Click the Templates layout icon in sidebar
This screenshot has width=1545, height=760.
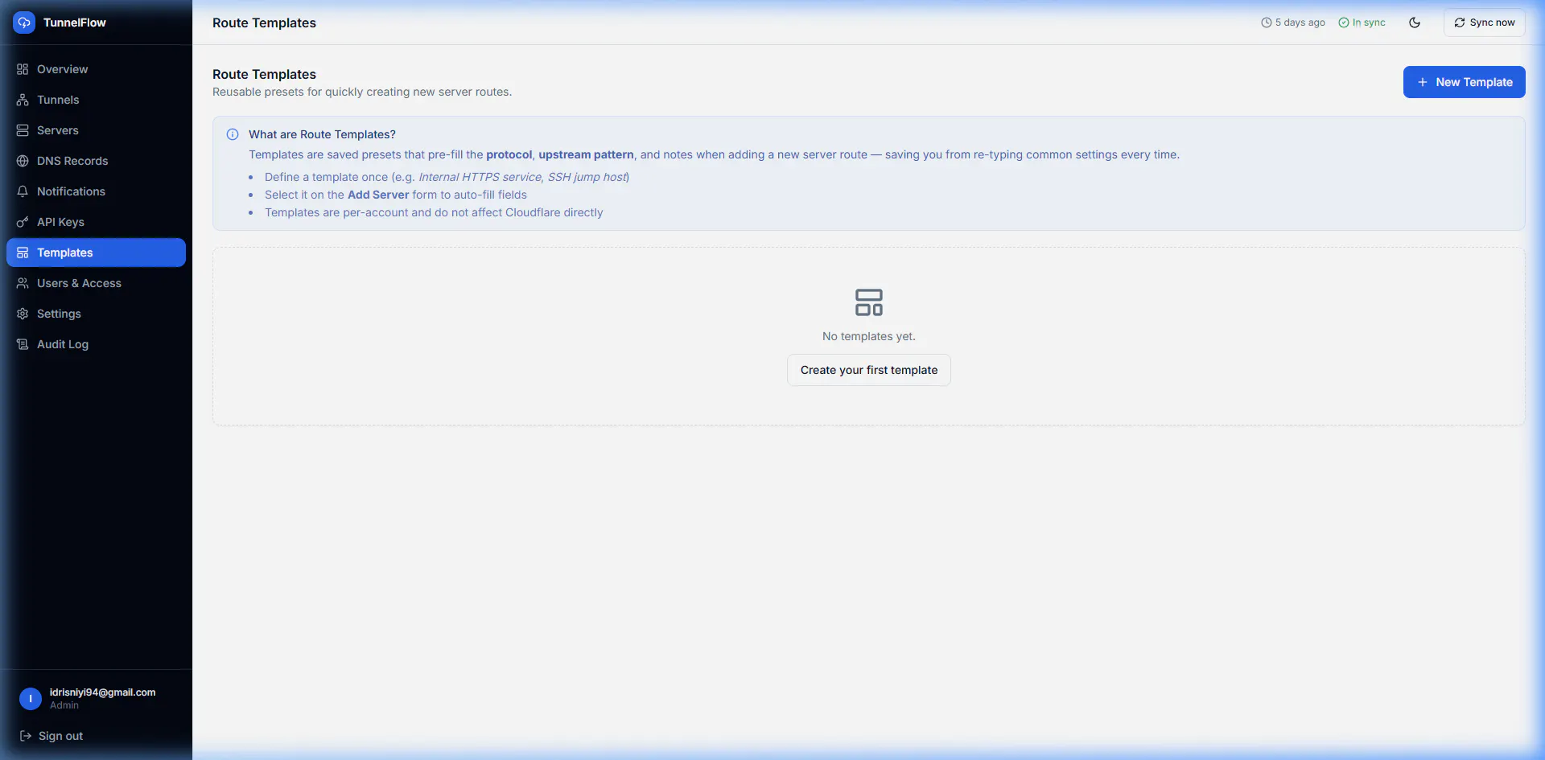(23, 253)
